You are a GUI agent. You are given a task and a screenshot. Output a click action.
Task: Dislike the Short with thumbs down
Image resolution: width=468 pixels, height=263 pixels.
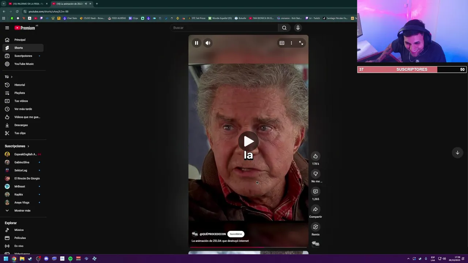coord(316,174)
